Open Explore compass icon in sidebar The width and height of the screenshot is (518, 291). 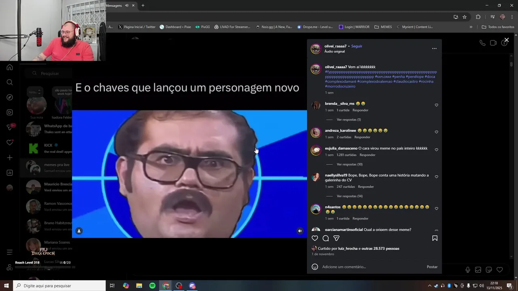coord(10,97)
